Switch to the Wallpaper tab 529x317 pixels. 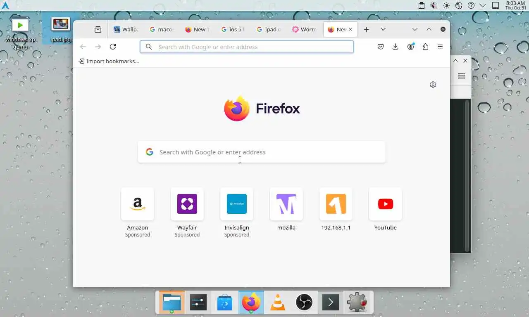pos(126,29)
